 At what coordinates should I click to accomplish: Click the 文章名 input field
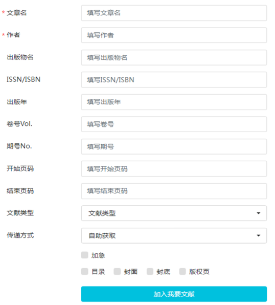coord(174,13)
